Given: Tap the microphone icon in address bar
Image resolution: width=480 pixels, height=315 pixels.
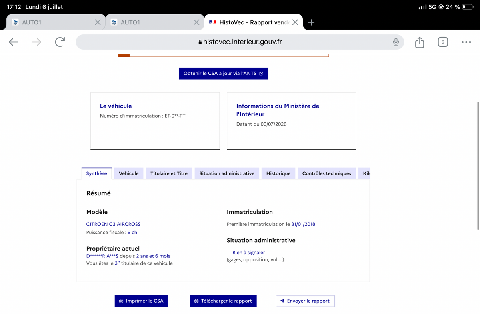Looking at the screenshot, I should pos(396,42).
